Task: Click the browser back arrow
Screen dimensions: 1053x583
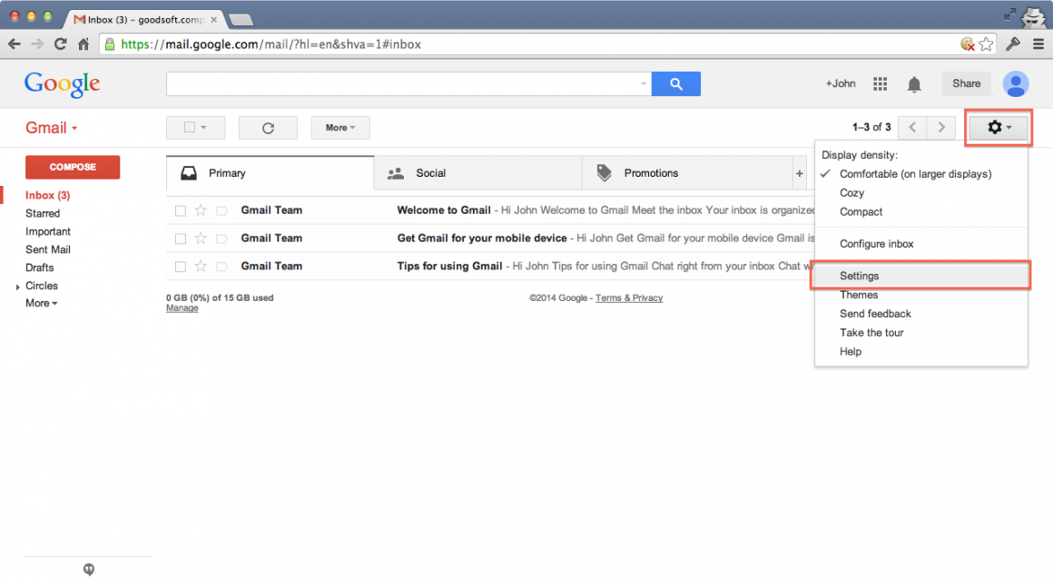Action: (15, 44)
